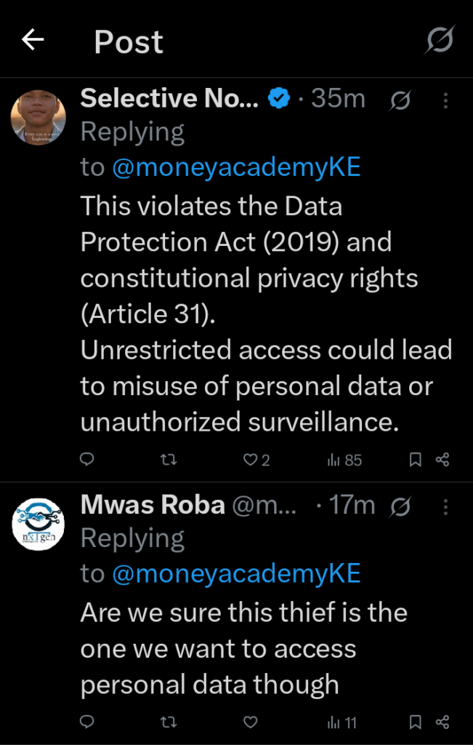Viewport: 473px width, 745px height.
Task: Open Grok icon in the Post header
Action: (x=439, y=40)
